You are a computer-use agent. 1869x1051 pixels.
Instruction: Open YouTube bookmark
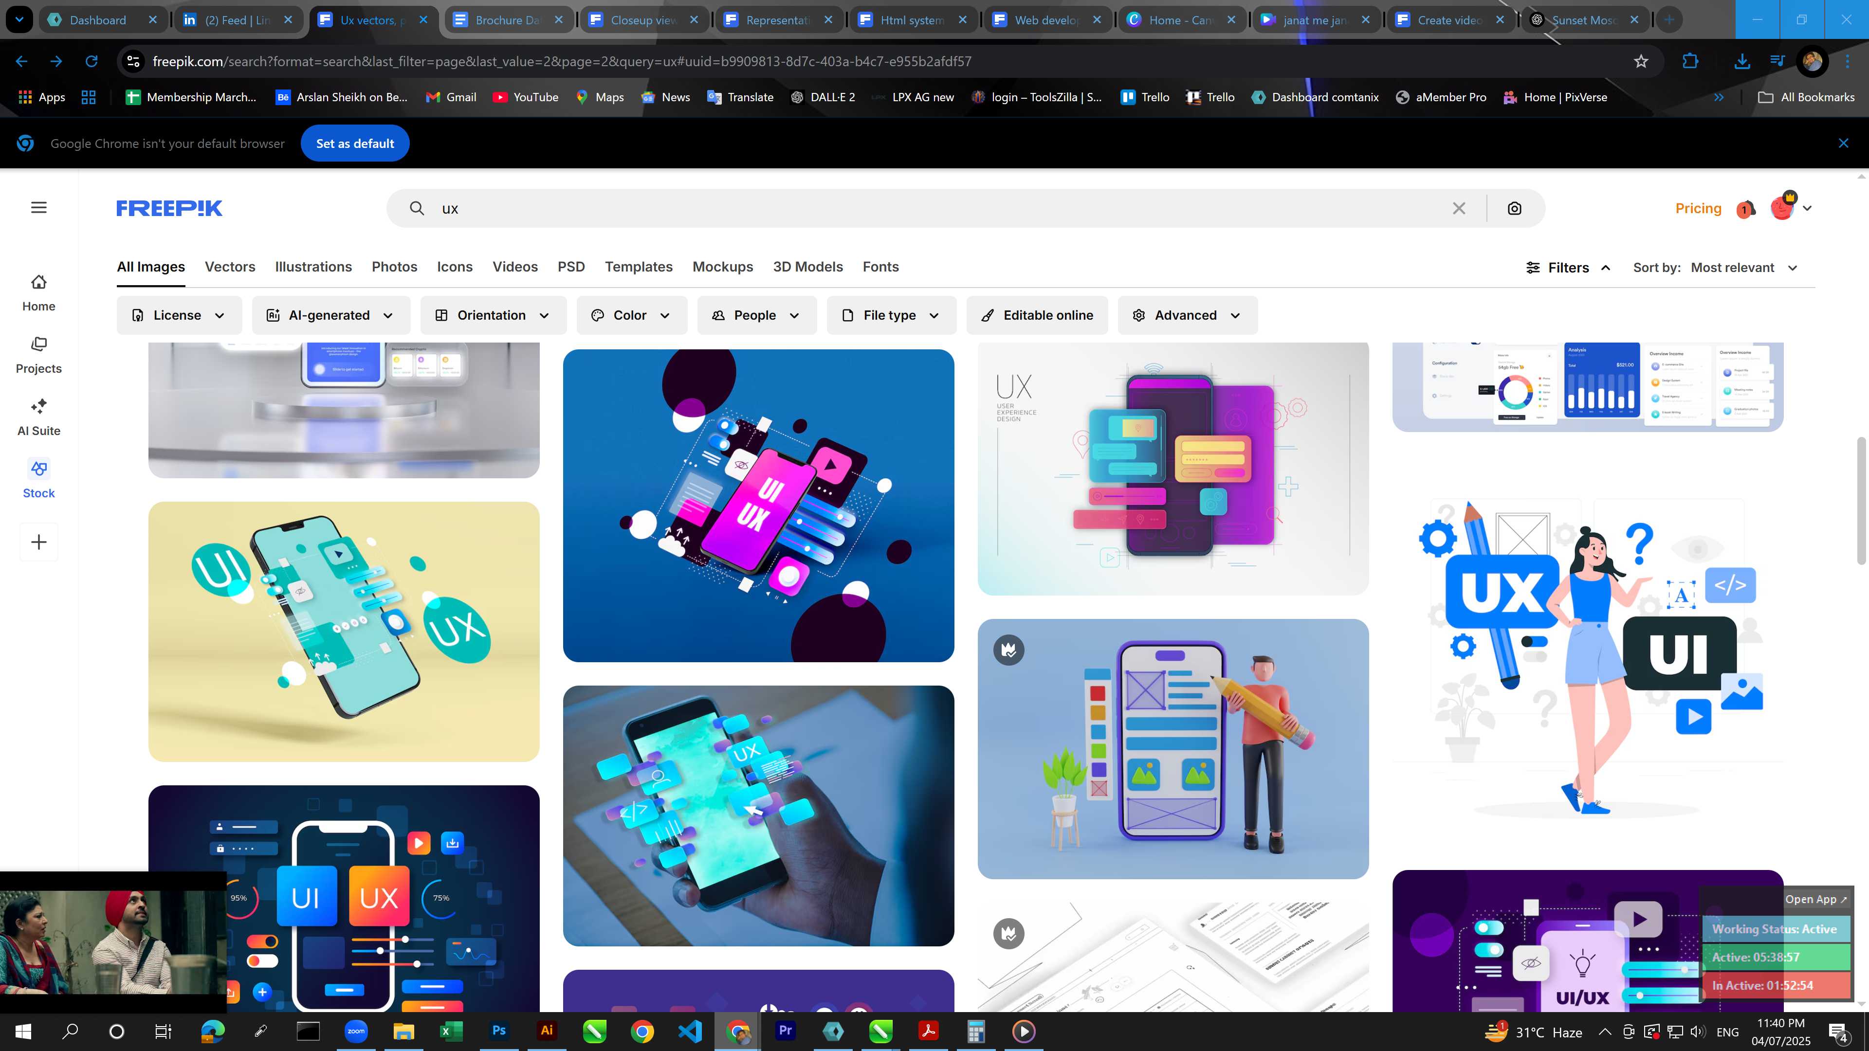pyautogui.click(x=525, y=97)
